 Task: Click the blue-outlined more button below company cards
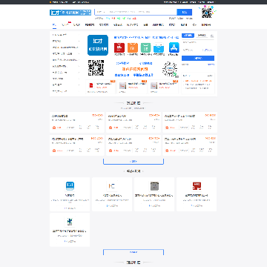pyautogui.click(x=133, y=252)
